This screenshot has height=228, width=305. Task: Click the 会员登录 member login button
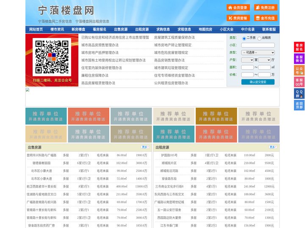click(238, 8)
